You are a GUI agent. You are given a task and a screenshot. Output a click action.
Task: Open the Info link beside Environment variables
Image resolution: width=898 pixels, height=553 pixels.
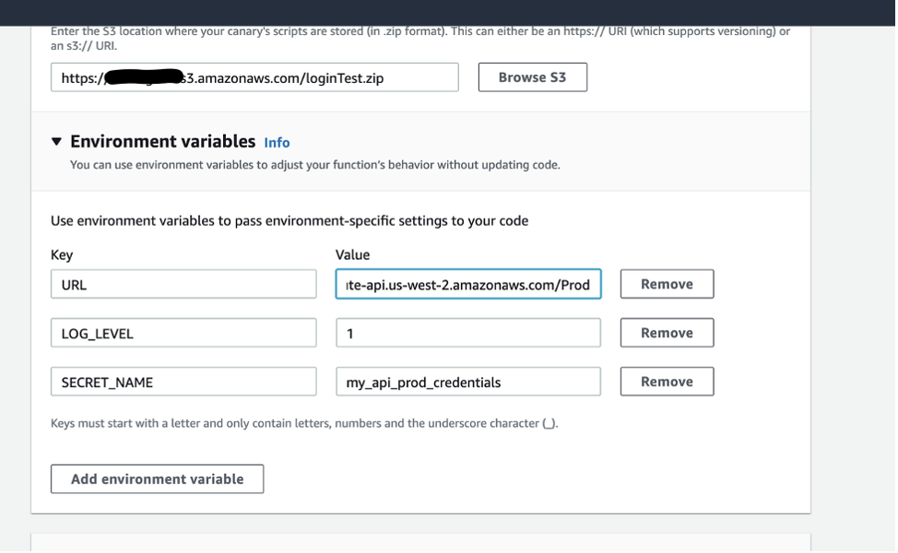277,143
